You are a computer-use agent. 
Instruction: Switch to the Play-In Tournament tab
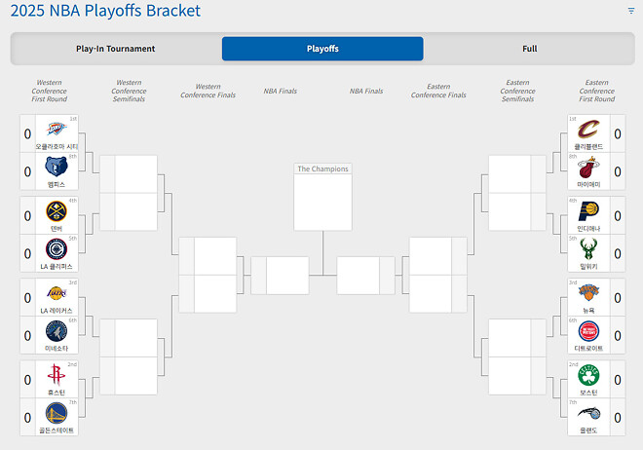[x=116, y=49]
